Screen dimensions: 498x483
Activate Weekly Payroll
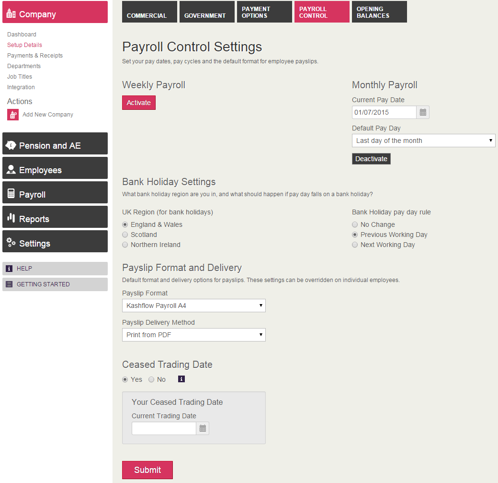pos(139,103)
